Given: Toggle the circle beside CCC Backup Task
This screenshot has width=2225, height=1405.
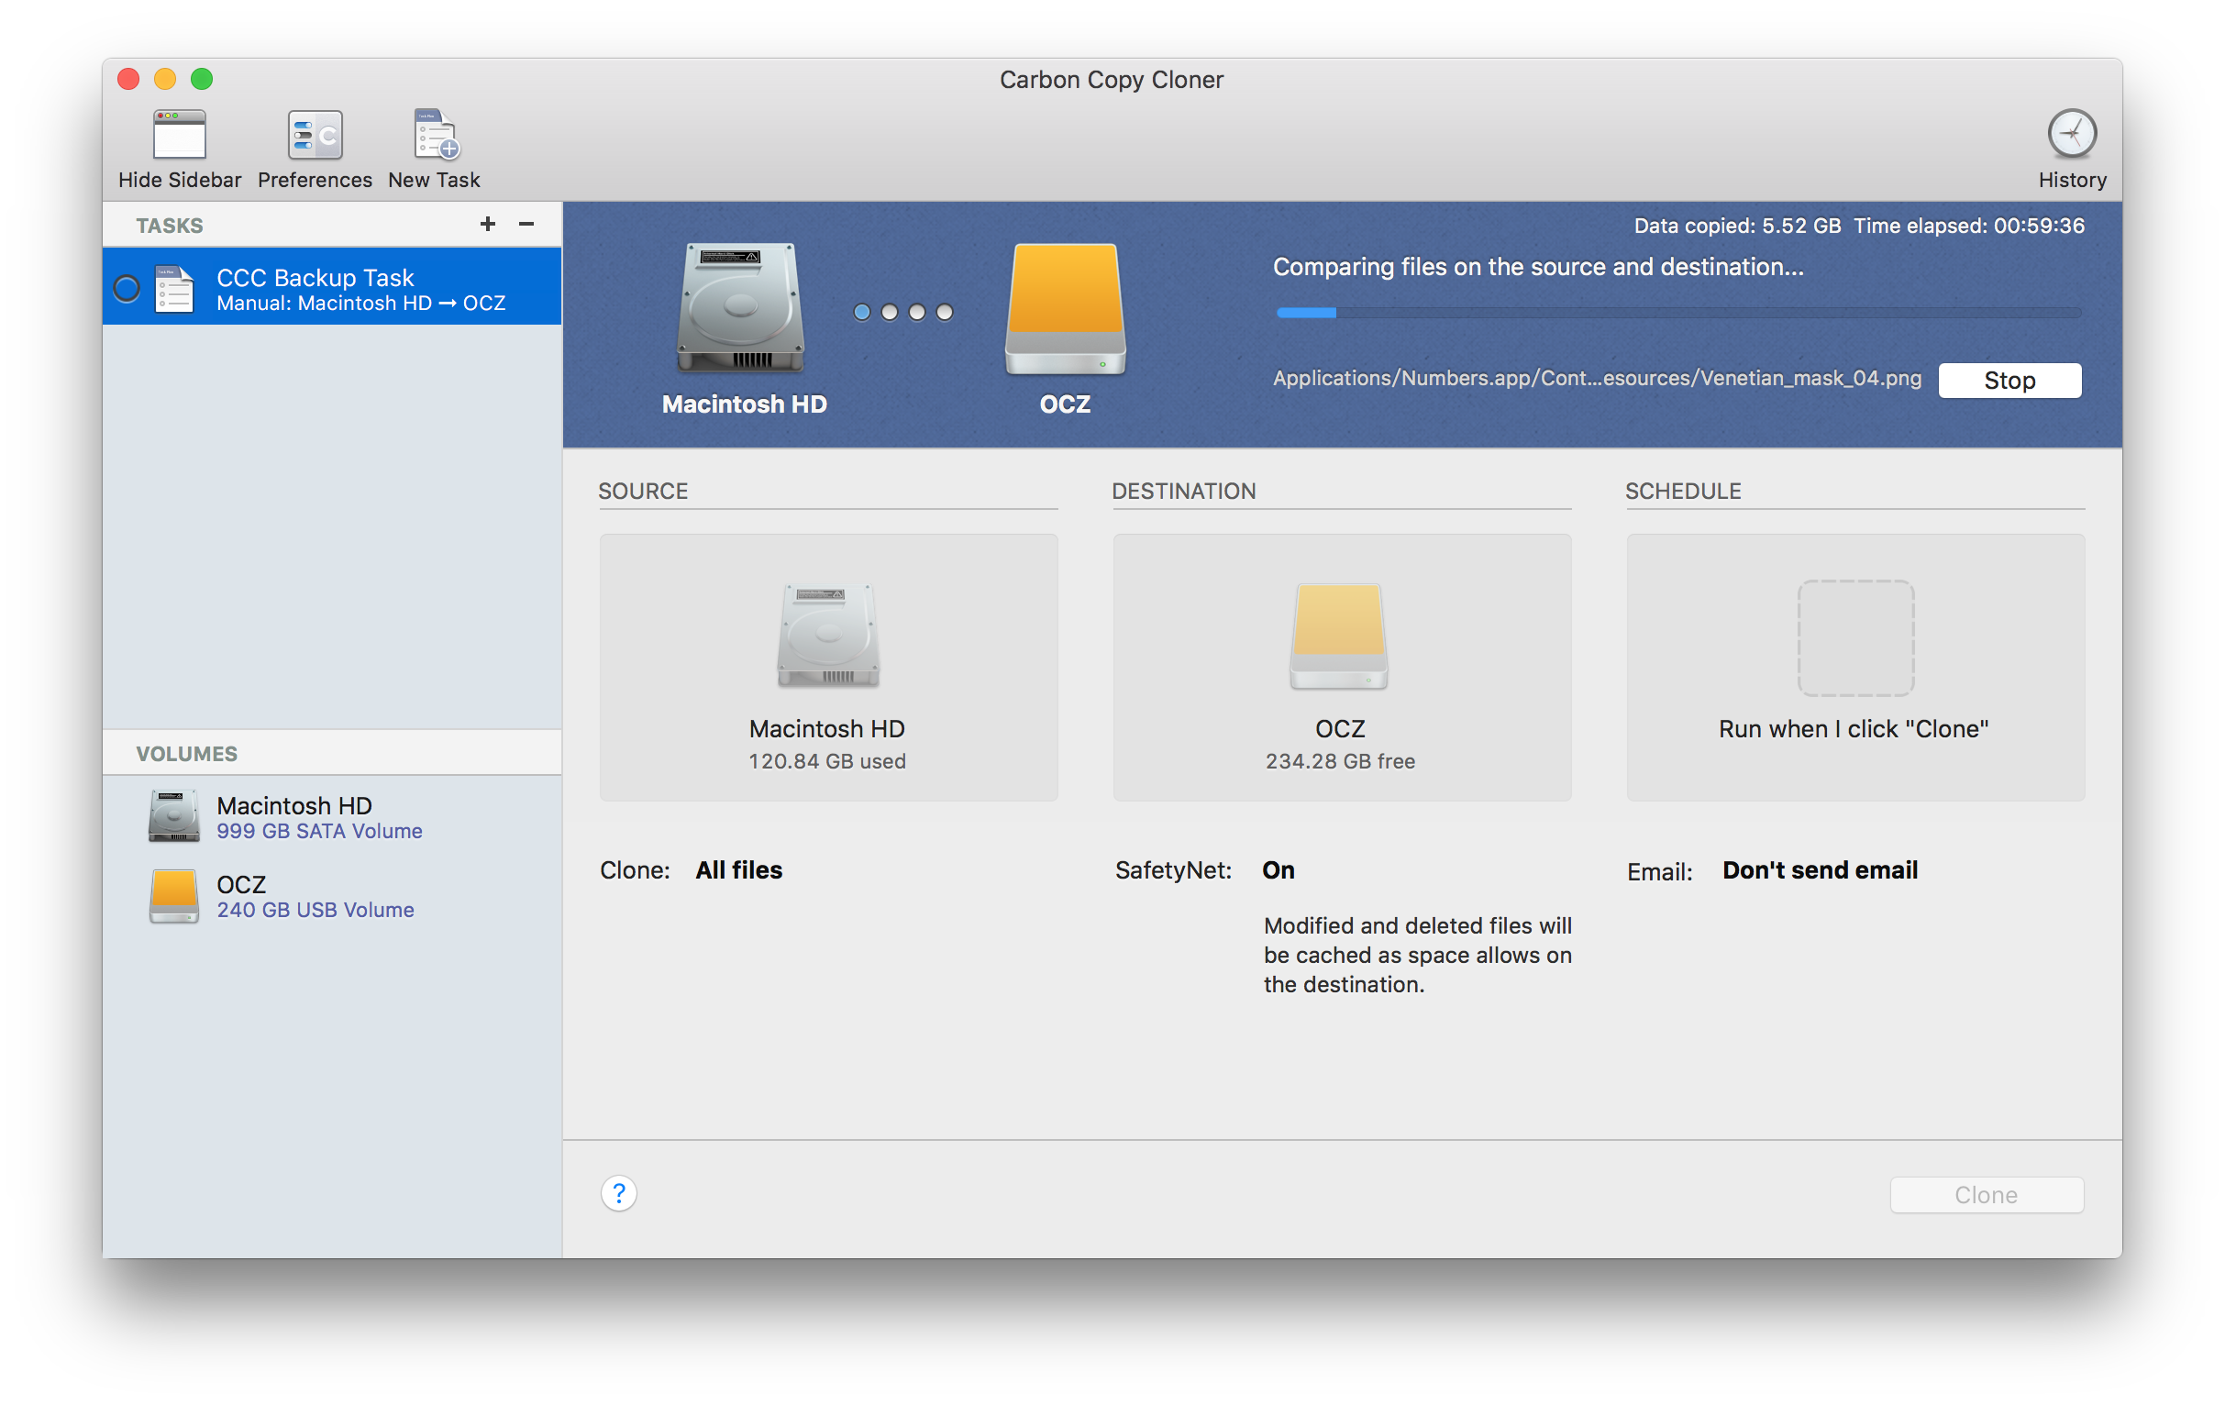Looking at the screenshot, I should tap(127, 289).
